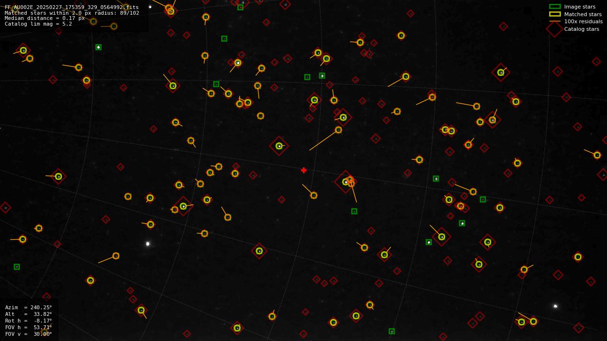Click the 'Azim = 240.25°' readout
607x341 pixels.
(28, 307)
